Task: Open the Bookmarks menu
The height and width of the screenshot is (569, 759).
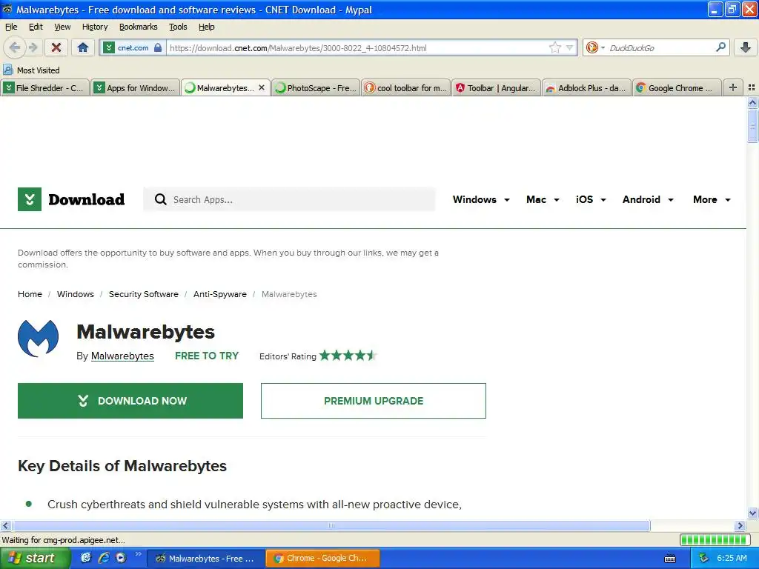Action: coord(139,27)
